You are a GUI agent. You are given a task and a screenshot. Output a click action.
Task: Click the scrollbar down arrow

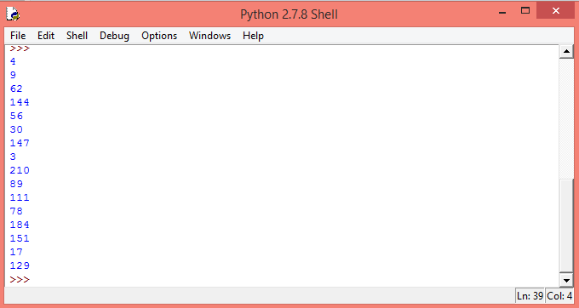click(x=566, y=280)
